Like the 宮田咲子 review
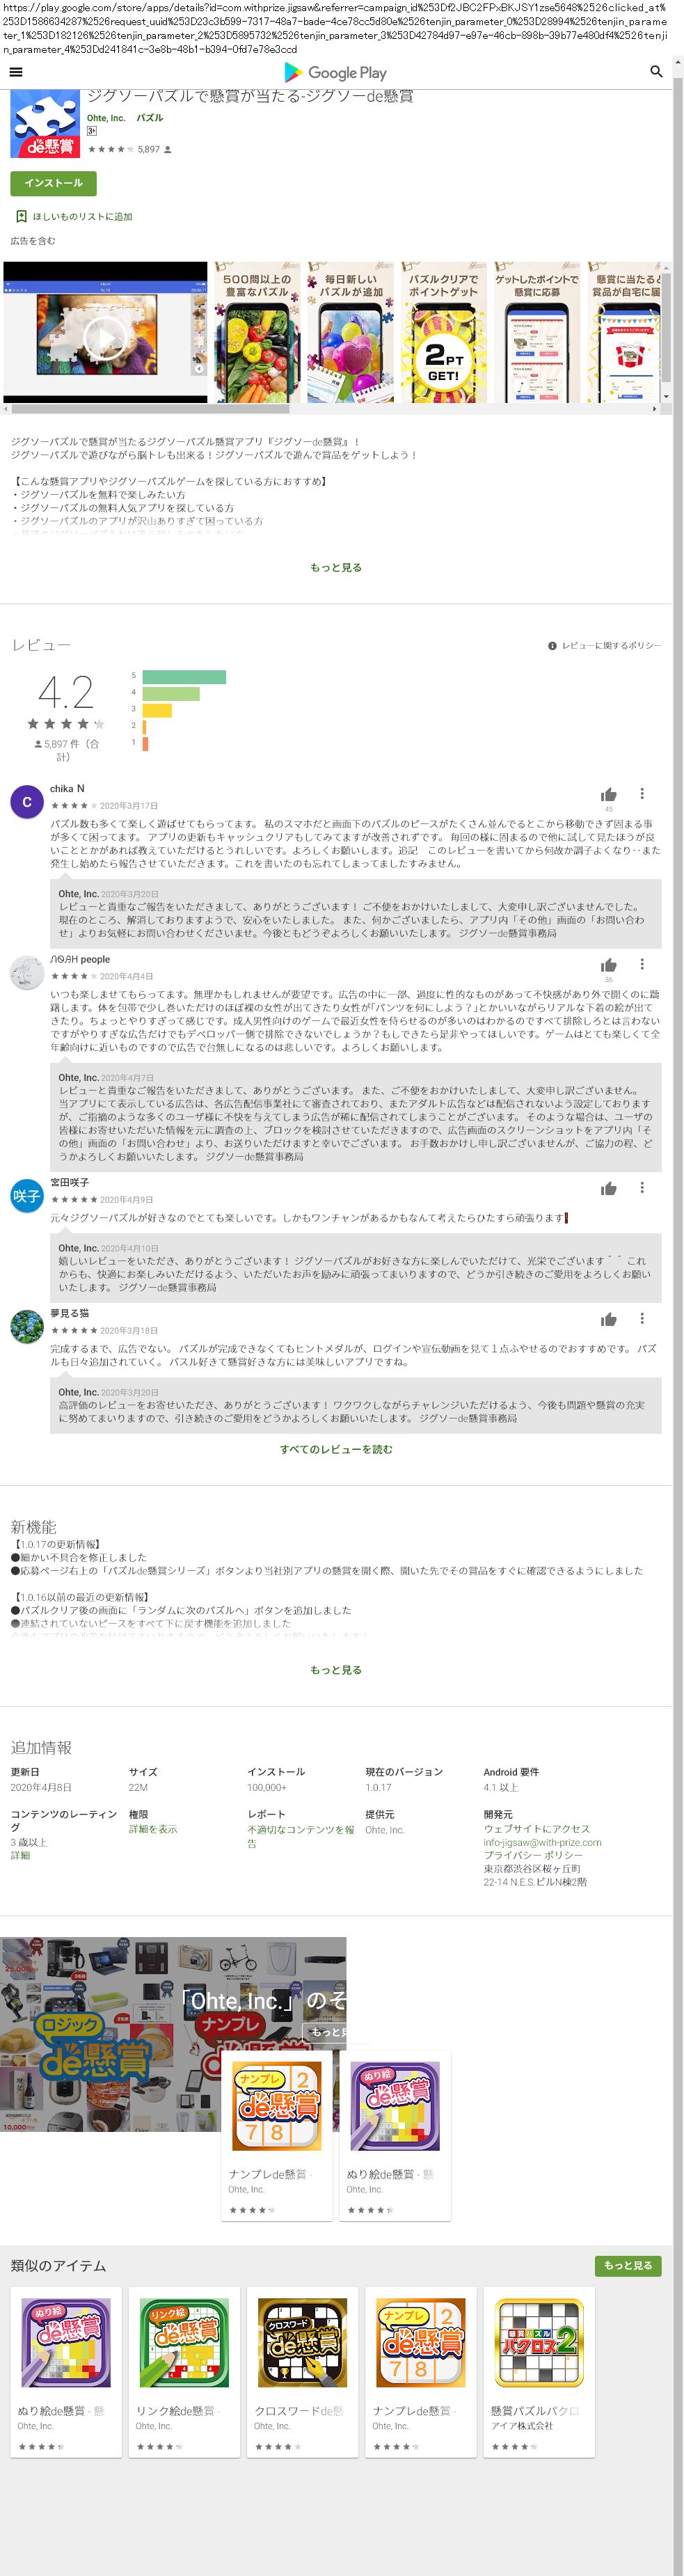This screenshot has height=2576, width=684. 608,1188
